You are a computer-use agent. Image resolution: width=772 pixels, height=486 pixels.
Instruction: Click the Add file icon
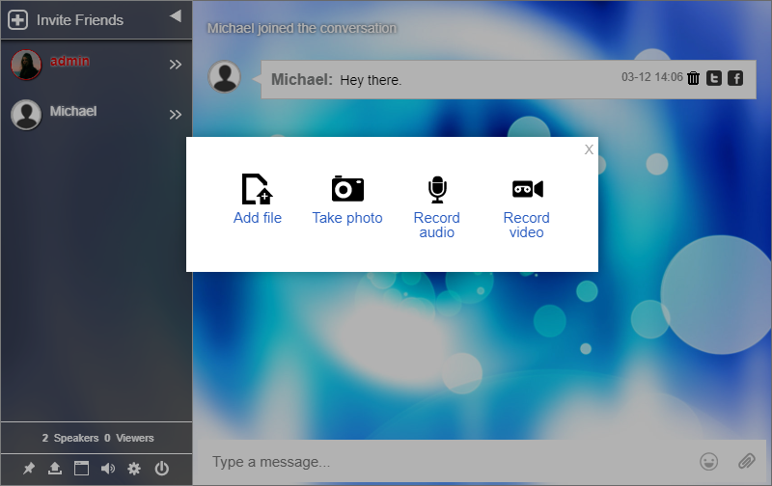pos(257,190)
